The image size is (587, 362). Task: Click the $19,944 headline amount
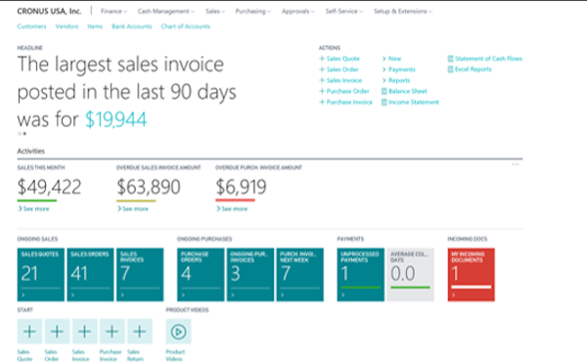pos(115,119)
